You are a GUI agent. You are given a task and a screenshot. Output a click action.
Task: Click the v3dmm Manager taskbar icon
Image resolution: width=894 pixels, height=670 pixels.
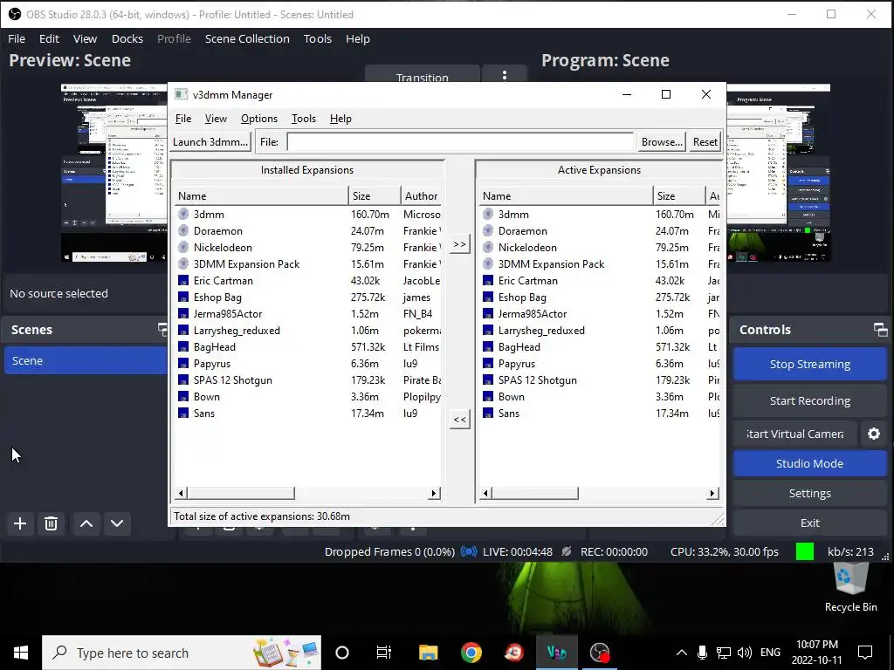pyautogui.click(x=557, y=653)
